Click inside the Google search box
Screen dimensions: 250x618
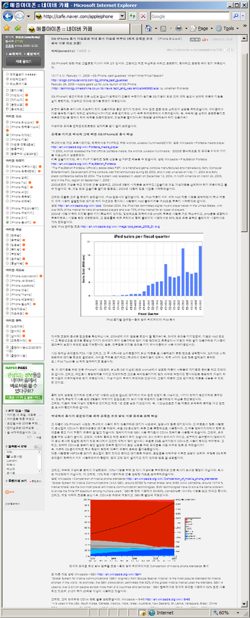189,16
